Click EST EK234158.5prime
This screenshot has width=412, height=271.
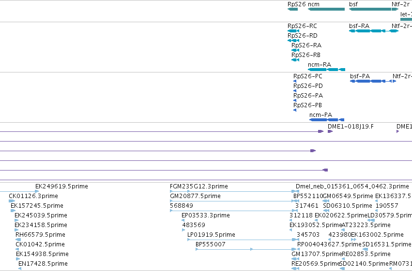[x=41, y=225]
